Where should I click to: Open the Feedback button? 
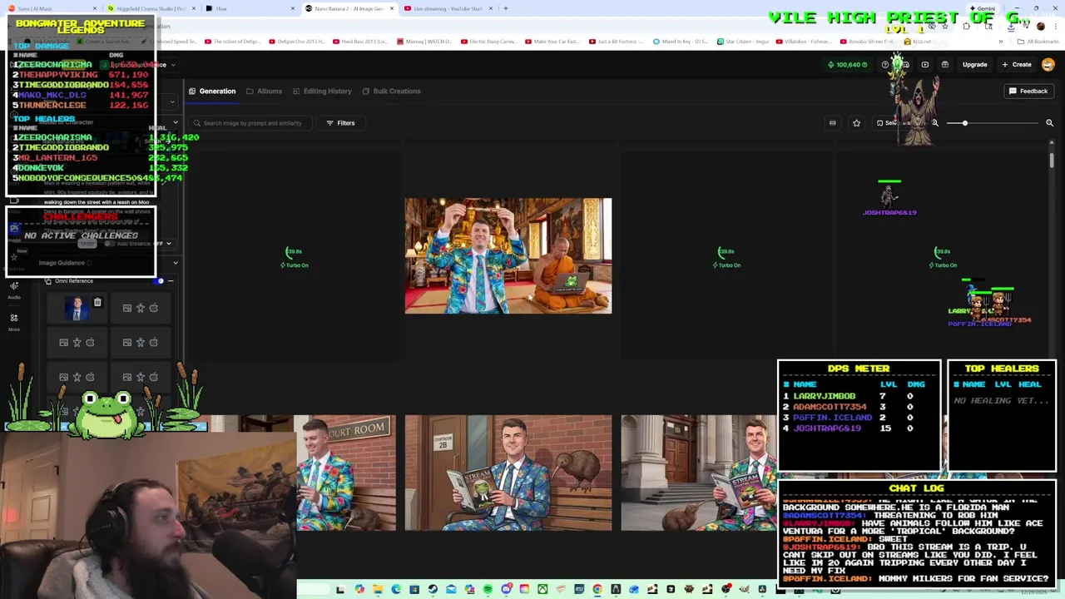click(1028, 91)
